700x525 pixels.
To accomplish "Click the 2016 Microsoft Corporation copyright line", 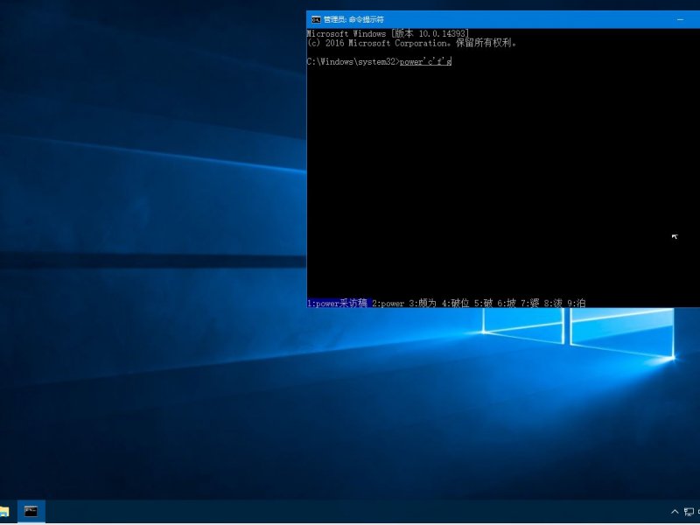I will (x=411, y=43).
